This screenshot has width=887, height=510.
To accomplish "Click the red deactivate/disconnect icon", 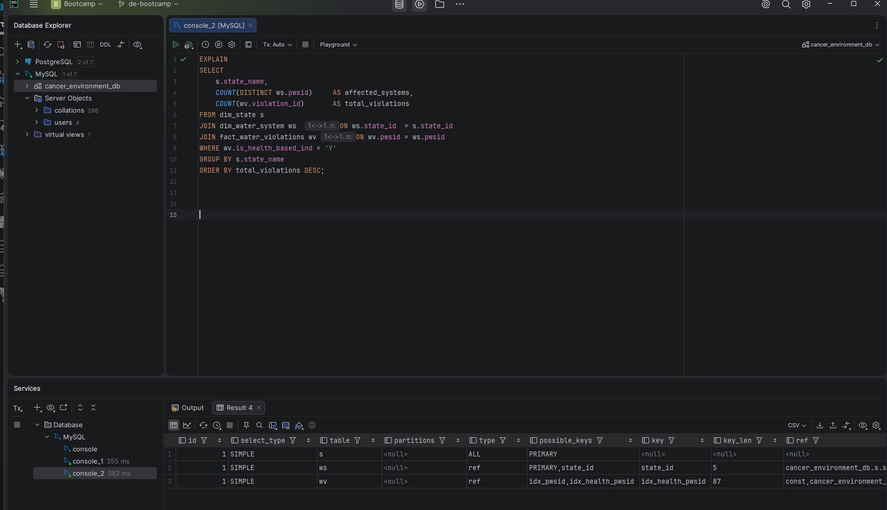I will pyautogui.click(x=61, y=44).
